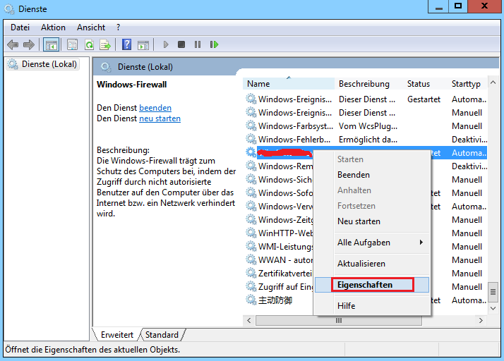Image resolution: width=504 pixels, height=361 pixels.
Task: Toggle the console tree pane icon
Action: [51, 44]
